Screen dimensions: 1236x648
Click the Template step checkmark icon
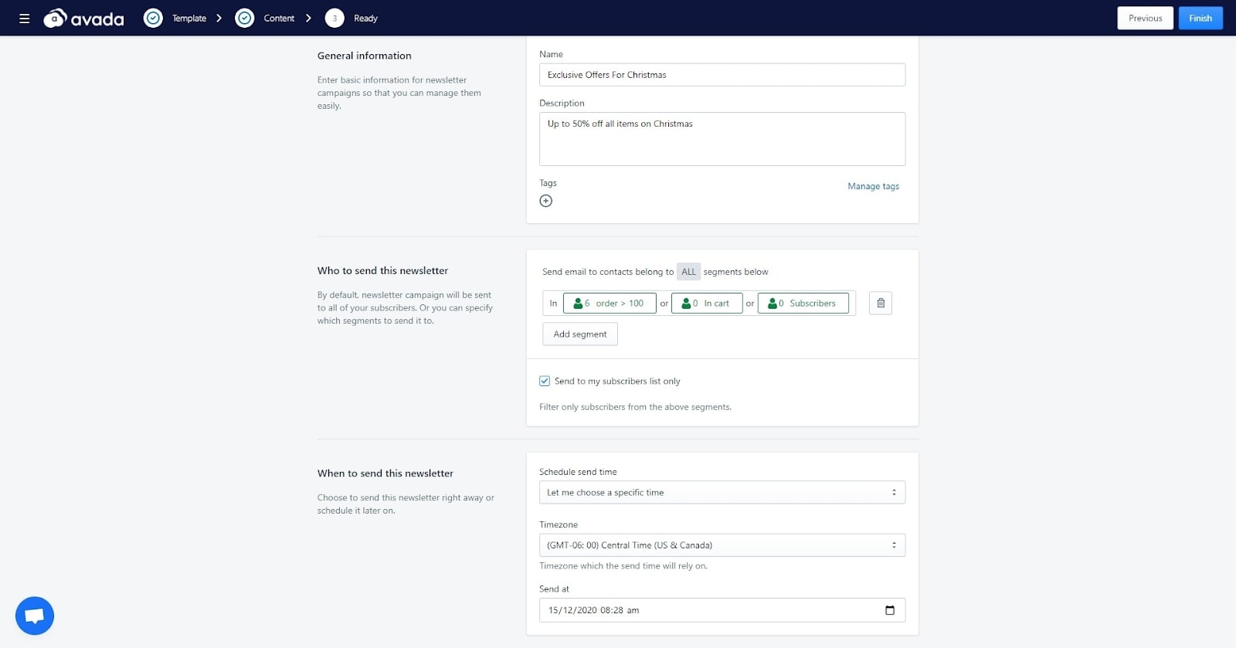tap(154, 19)
